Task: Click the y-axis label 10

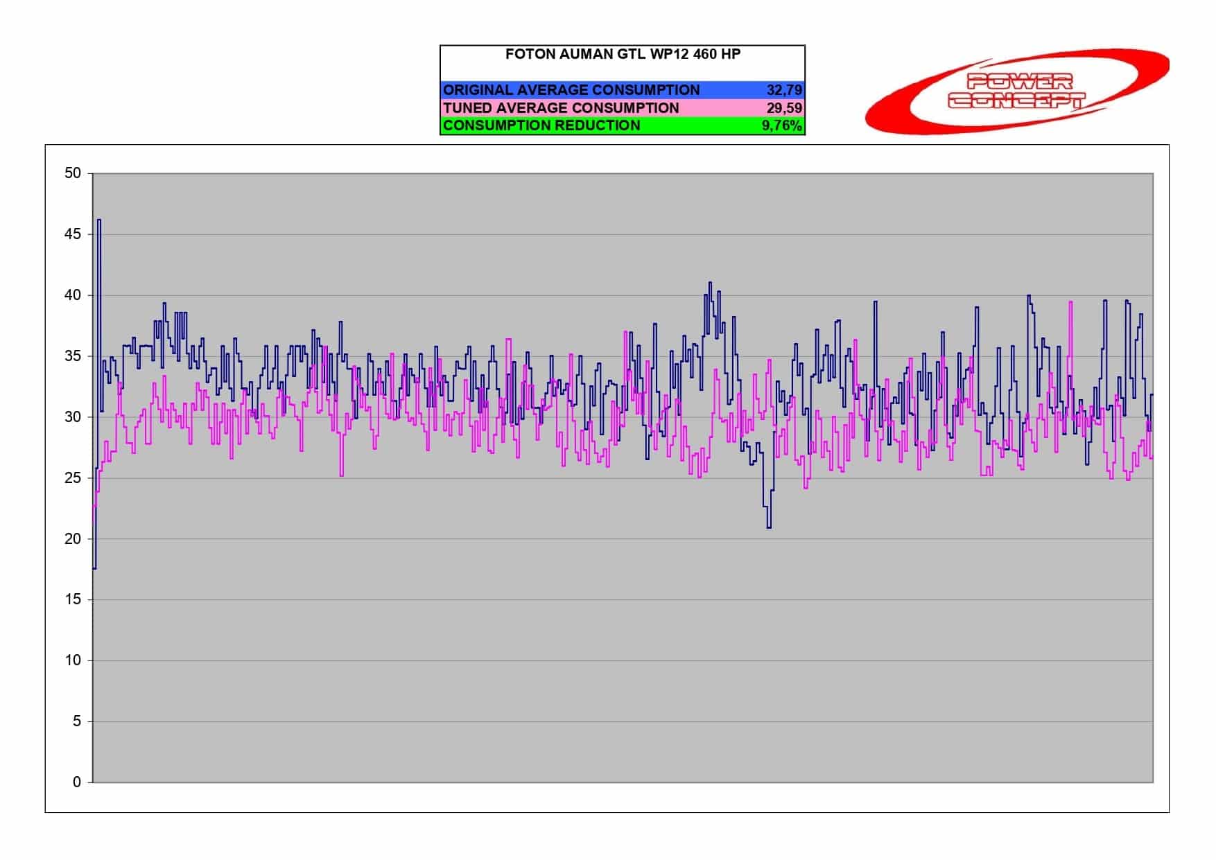Action: pos(73,660)
